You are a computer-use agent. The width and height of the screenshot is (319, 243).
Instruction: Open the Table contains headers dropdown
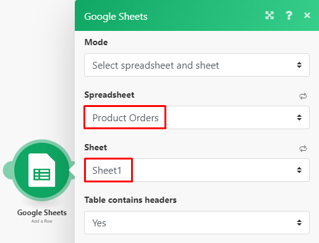point(197,223)
